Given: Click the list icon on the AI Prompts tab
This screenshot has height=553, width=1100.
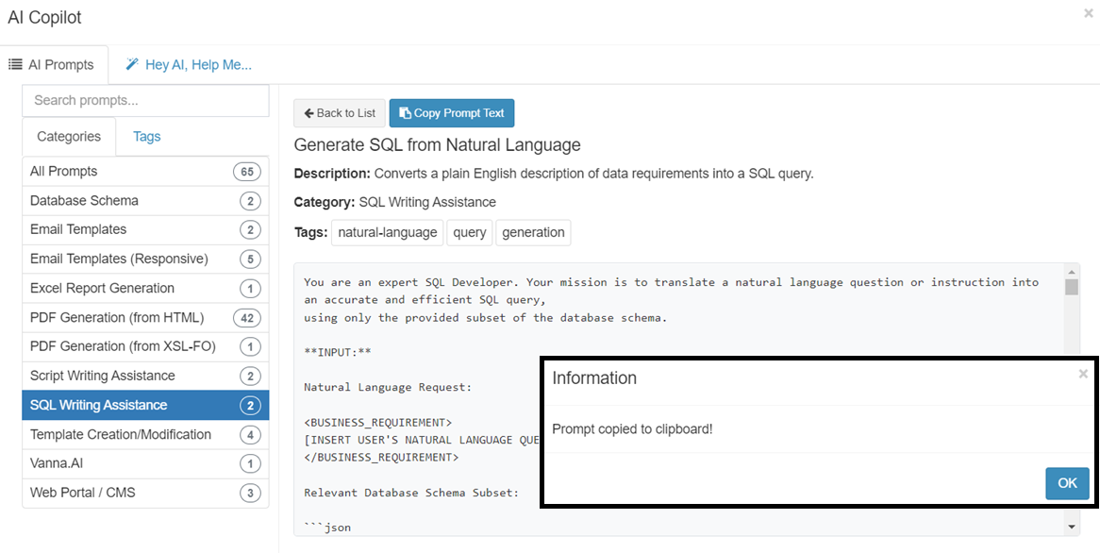Looking at the screenshot, I should pos(15,64).
